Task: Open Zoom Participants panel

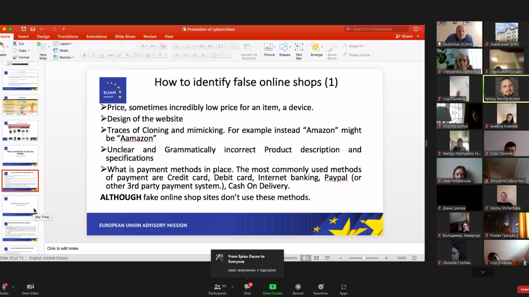Action: pyautogui.click(x=217, y=289)
